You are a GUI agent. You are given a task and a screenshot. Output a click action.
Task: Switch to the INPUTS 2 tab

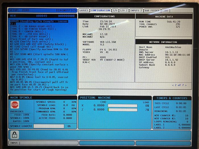point(136,11)
